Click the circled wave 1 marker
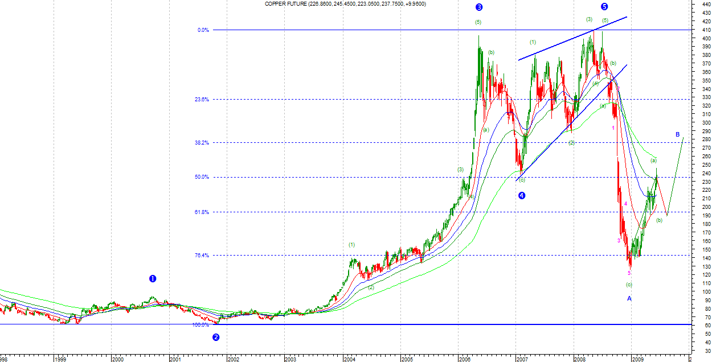The height and width of the screenshot is (362, 712). pyautogui.click(x=153, y=278)
